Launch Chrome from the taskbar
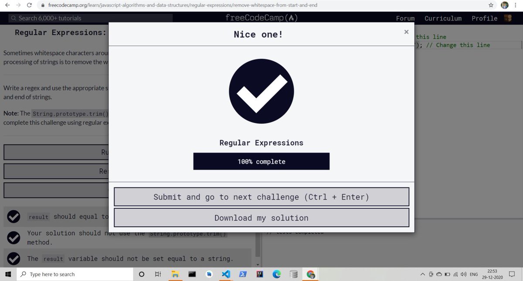 point(311,274)
